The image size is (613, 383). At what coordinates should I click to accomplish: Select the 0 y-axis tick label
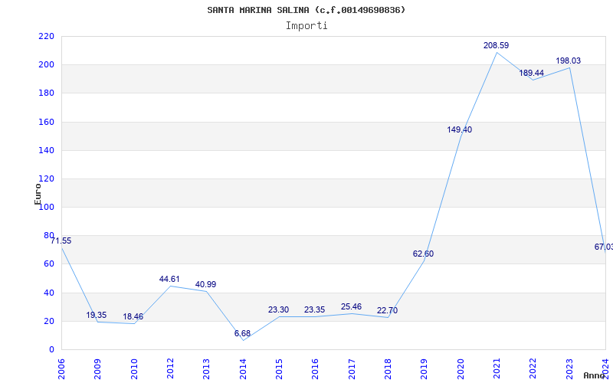click(x=51, y=350)
